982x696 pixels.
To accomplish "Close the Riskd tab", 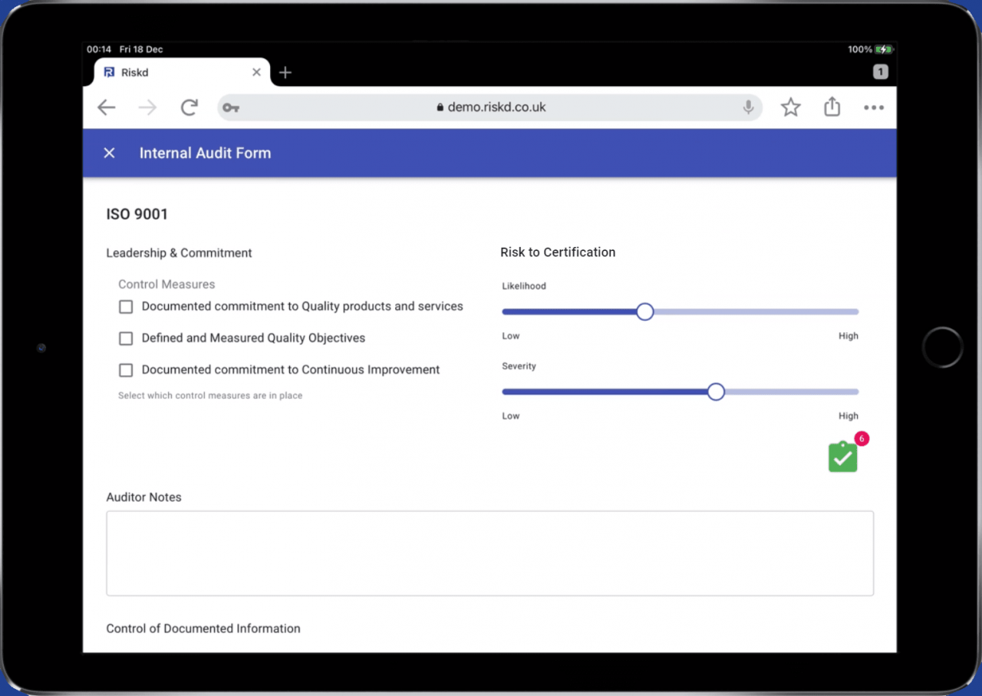I will tap(256, 71).
